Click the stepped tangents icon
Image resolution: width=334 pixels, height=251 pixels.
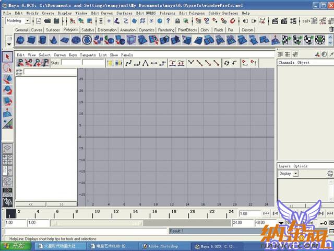click(162, 63)
